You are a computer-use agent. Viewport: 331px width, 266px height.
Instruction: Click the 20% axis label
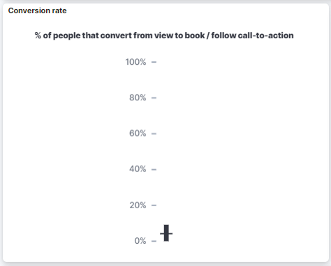coord(138,205)
